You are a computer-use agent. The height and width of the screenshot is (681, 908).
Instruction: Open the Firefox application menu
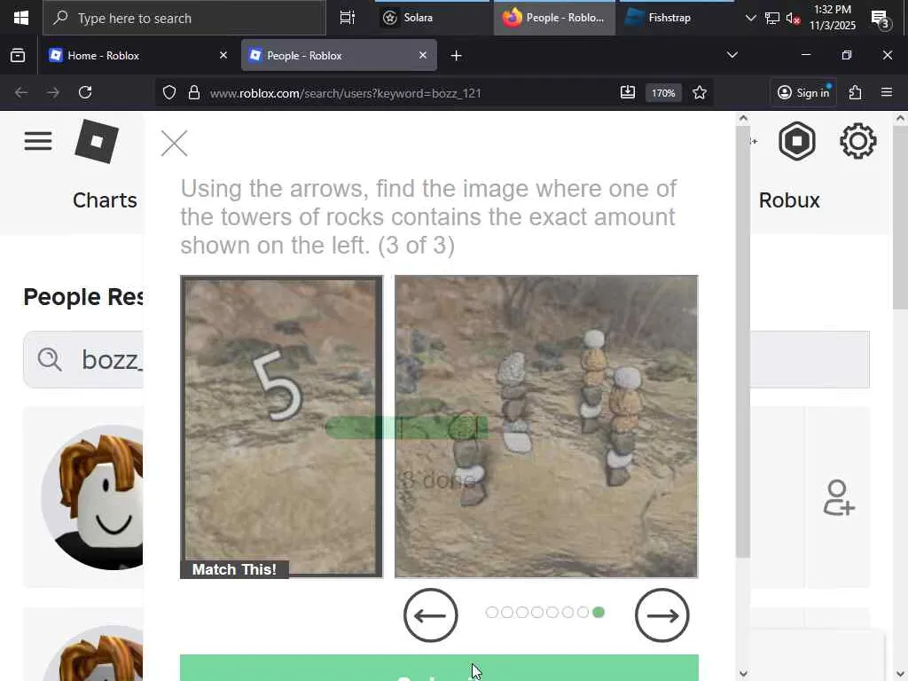[x=887, y=92]
